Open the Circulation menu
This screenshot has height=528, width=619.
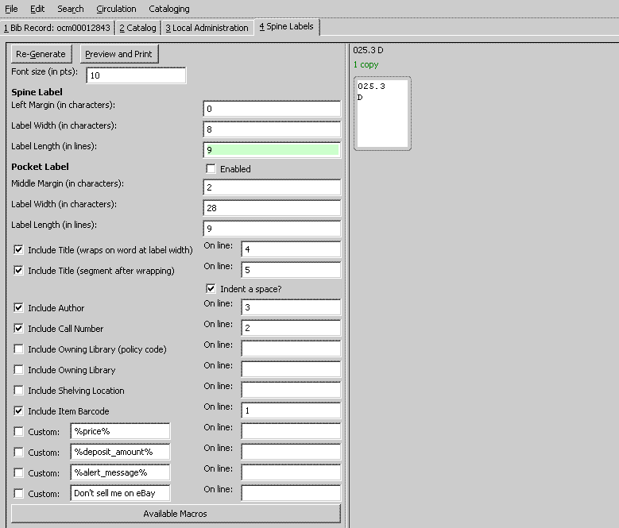coord(116,9)
